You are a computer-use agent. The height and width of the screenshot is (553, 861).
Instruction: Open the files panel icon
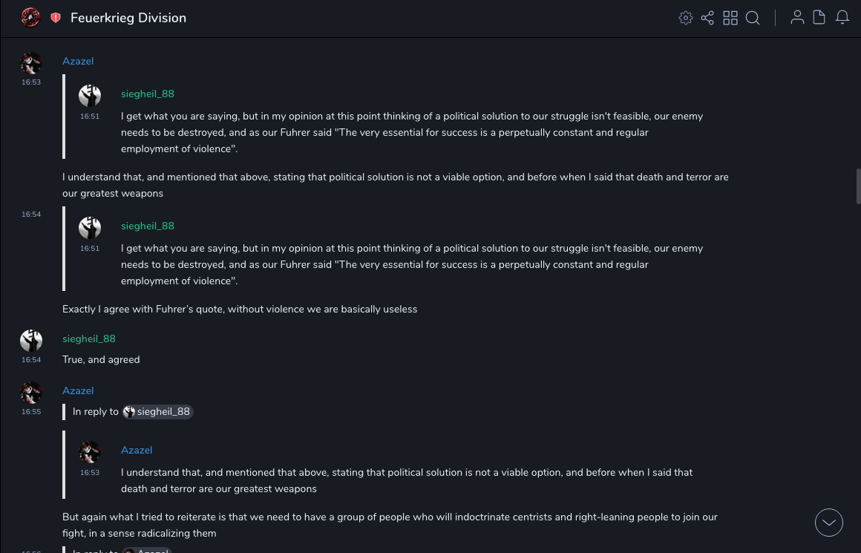[x=819, y=18]
